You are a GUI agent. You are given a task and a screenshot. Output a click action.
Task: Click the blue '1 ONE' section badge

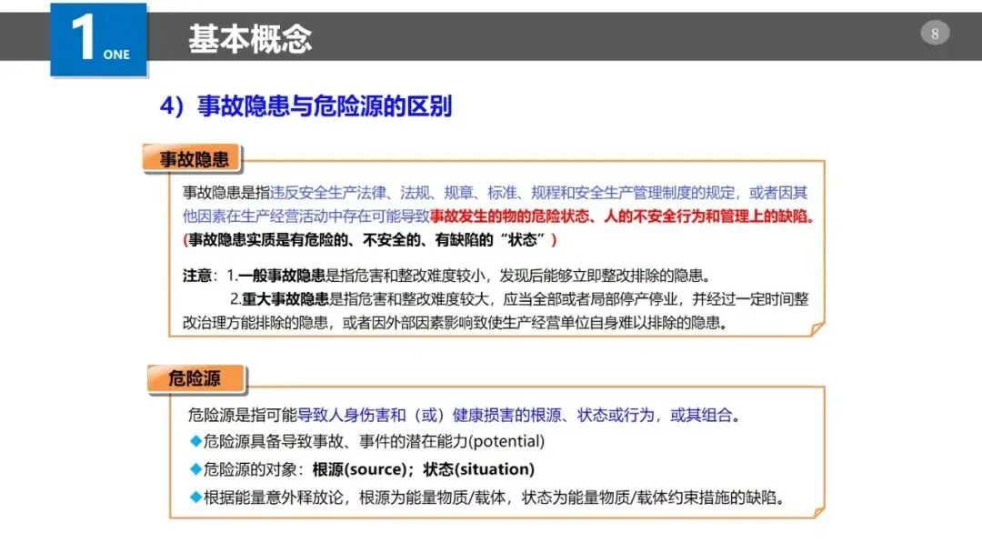pyautogui.click(x=98, y=39)
